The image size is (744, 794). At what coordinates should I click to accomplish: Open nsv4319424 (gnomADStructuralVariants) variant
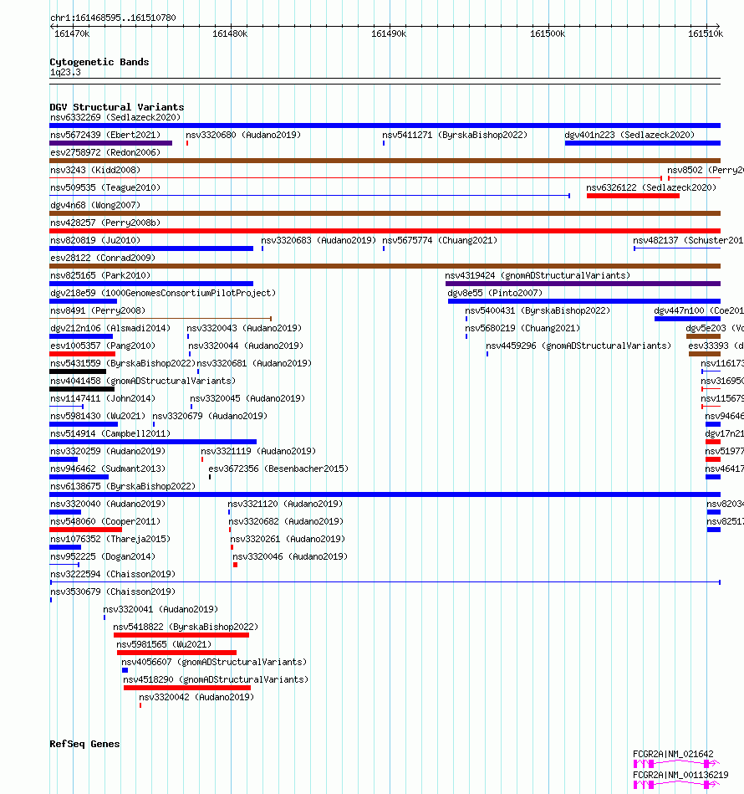(538, 275)
